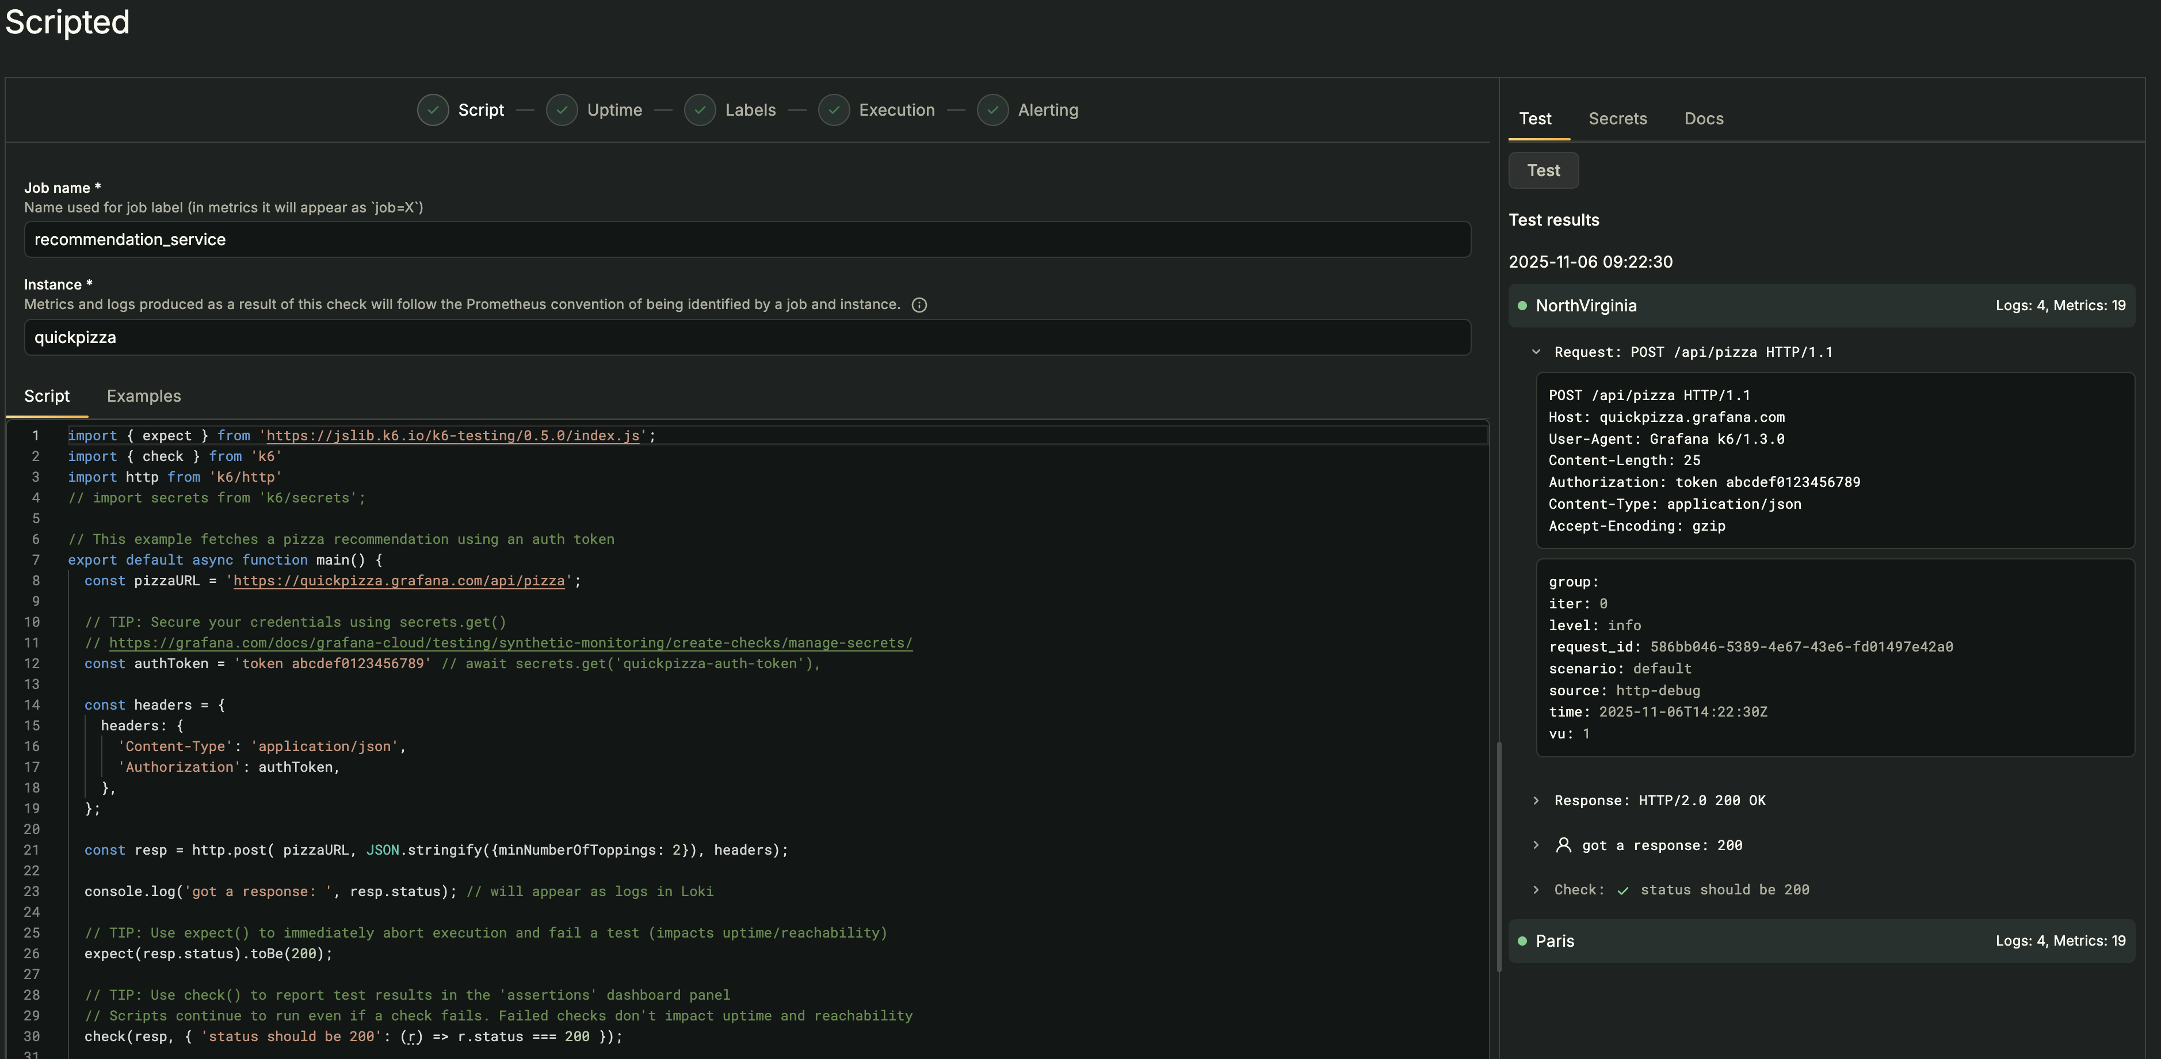The width and height of the screenshot is (2161, 1059).
Task: Click the Instance info circle icon
Action: coord(919,304)
